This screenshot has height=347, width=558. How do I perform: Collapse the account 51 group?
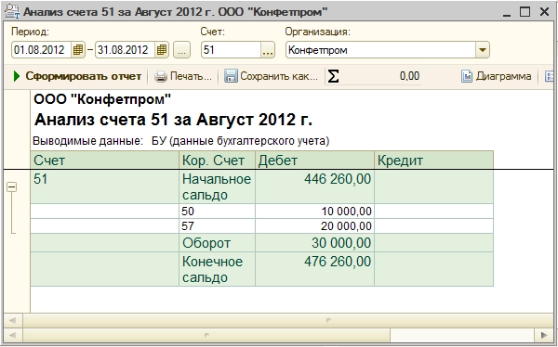[x=12, y=187]
